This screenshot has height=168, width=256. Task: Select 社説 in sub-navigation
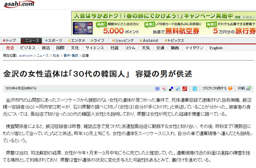pos(114,48)
